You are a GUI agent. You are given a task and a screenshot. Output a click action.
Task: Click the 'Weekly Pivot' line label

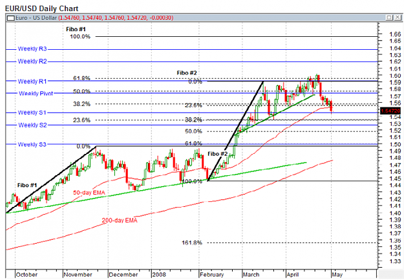point(36,93)
